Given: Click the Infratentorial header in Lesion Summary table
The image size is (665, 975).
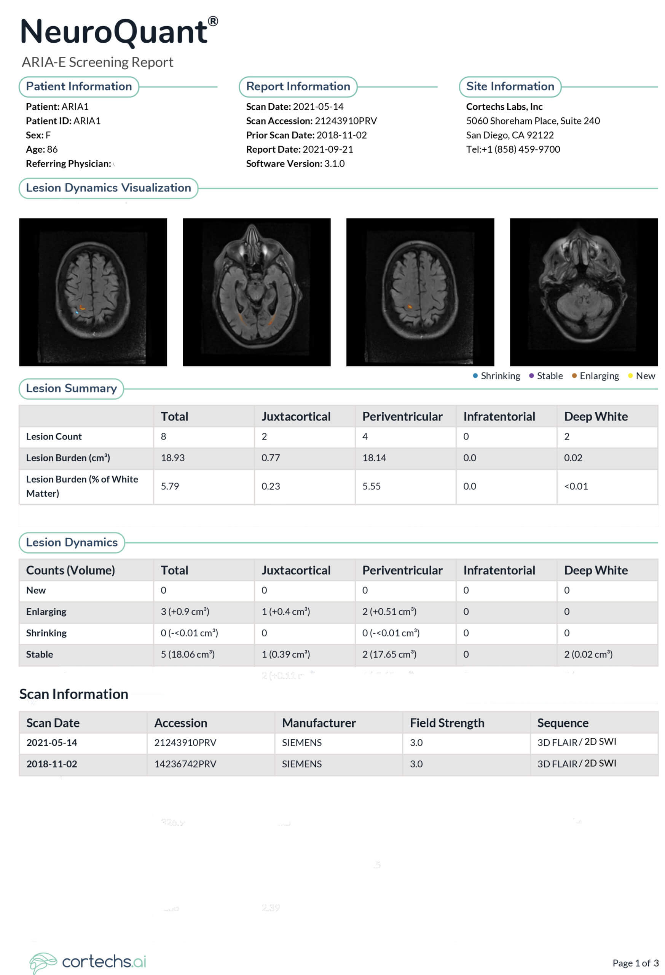Looking at the screenshot, I should point(499,417).
